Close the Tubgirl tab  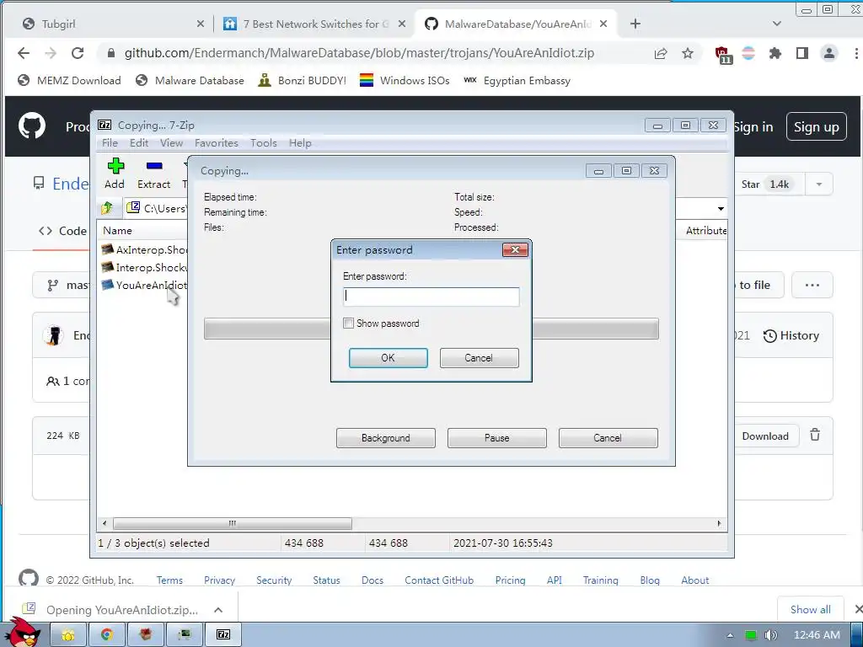201,24
